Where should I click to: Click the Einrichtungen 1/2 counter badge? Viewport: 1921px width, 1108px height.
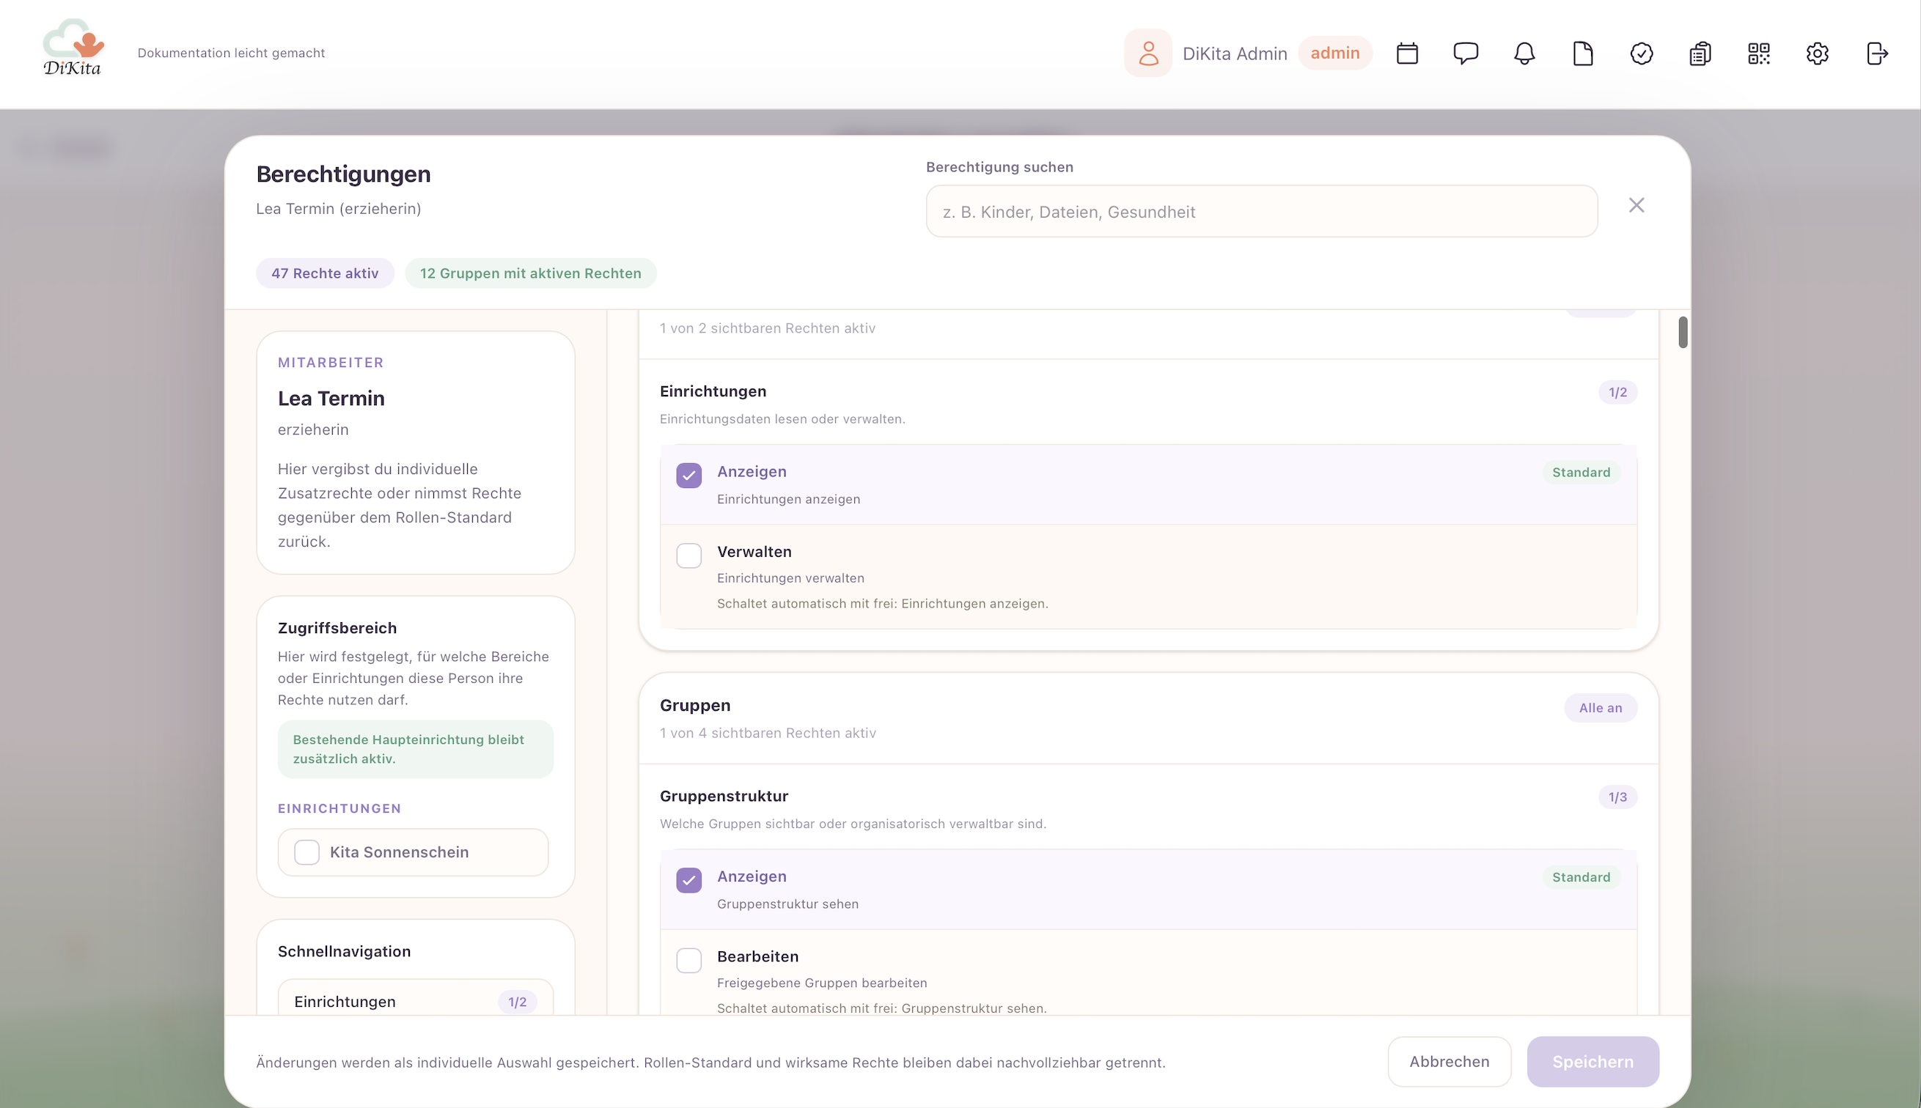[x=1617, y=393]
